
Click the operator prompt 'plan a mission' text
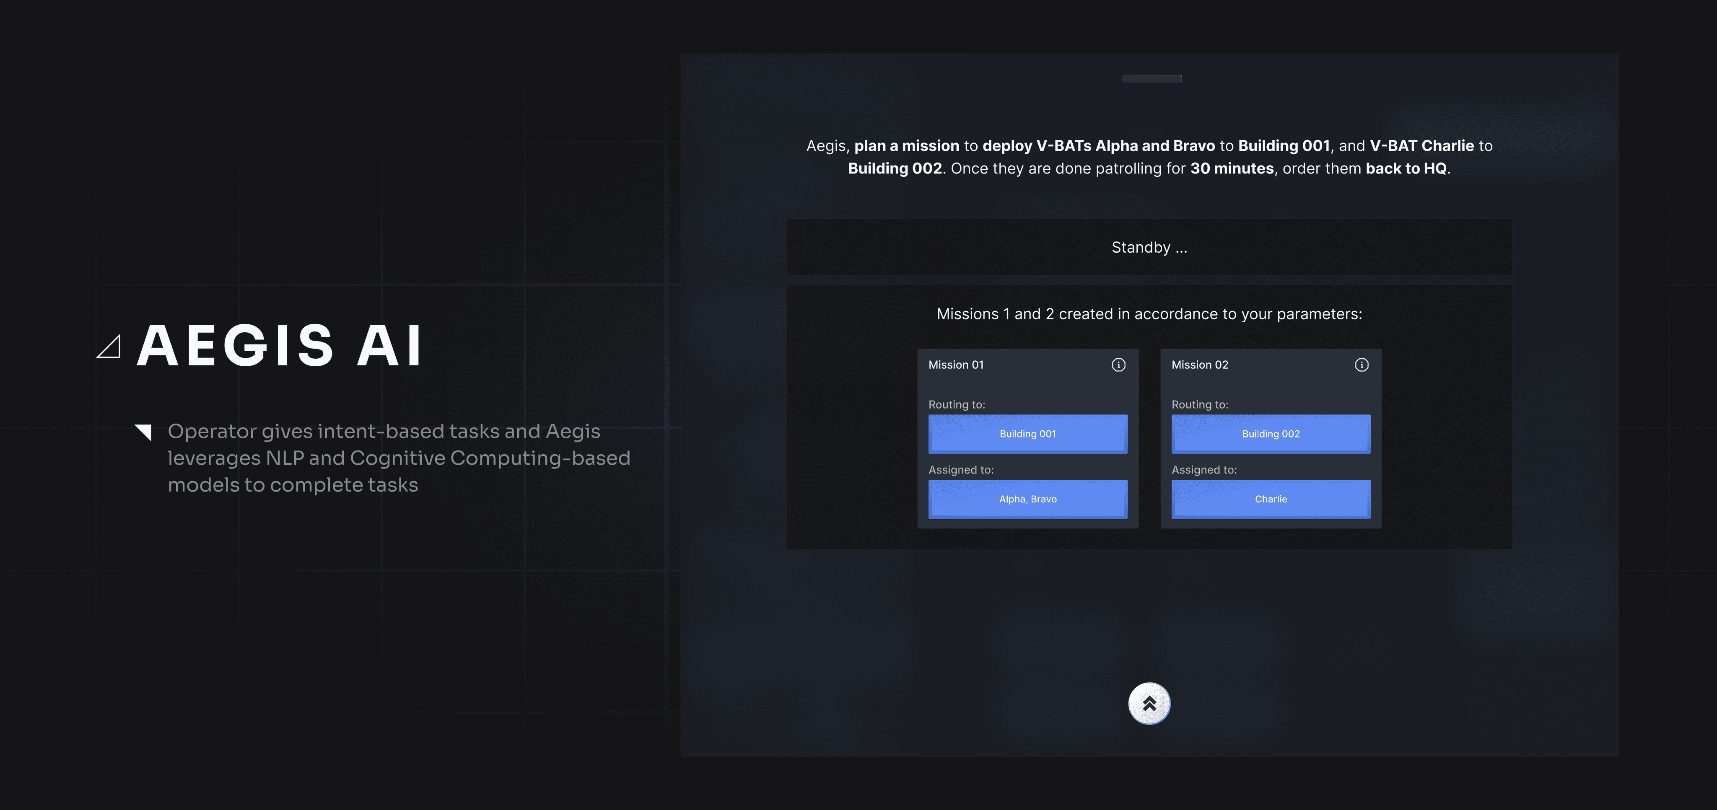coord(906,146)
